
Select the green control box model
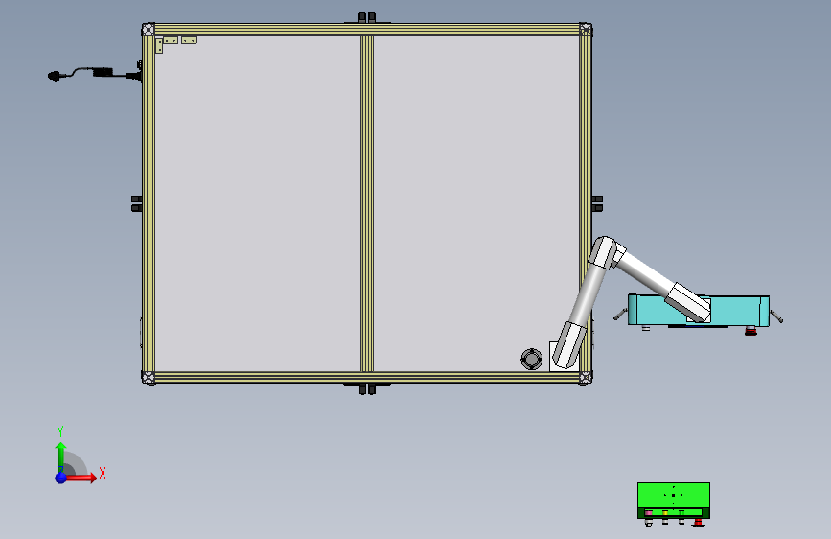click(x=674, y=501)
